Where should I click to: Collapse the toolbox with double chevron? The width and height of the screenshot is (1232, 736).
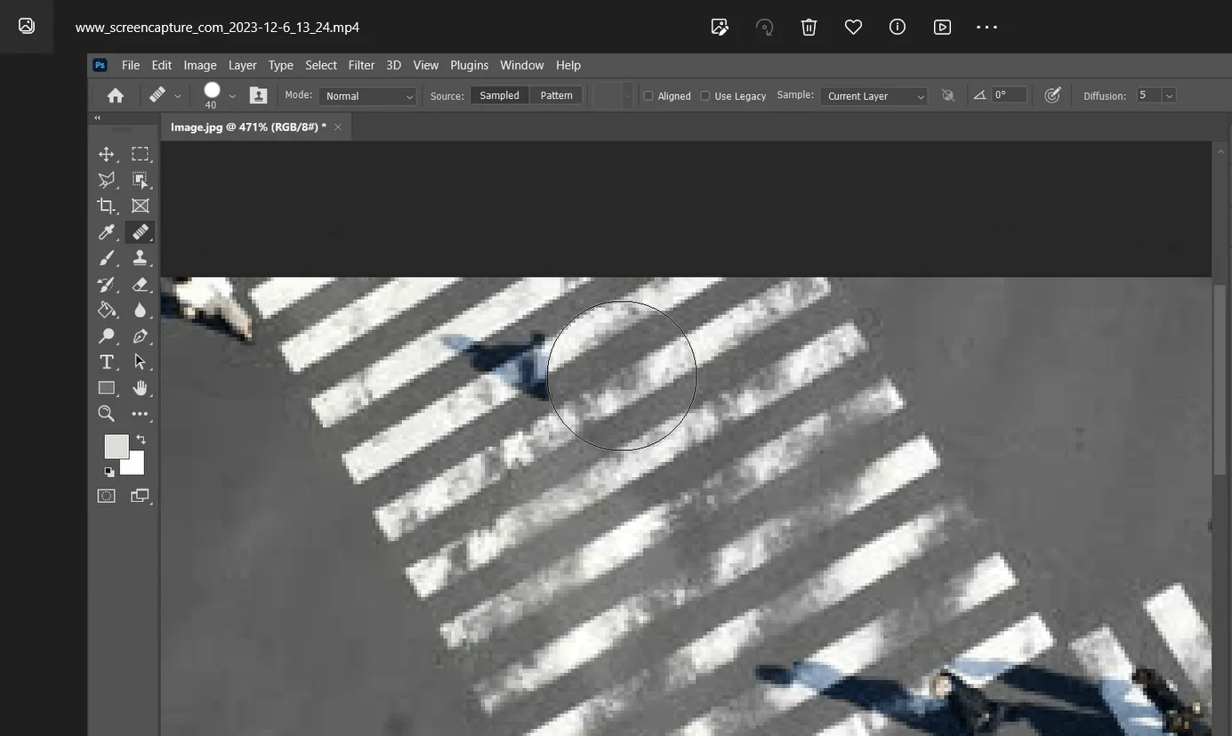(x=97, y=117)
